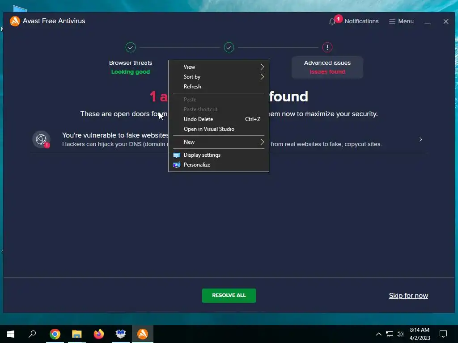Click the DNS globe warning icon
The width and height of the screenshot is (458, 343).
[41, 139]
